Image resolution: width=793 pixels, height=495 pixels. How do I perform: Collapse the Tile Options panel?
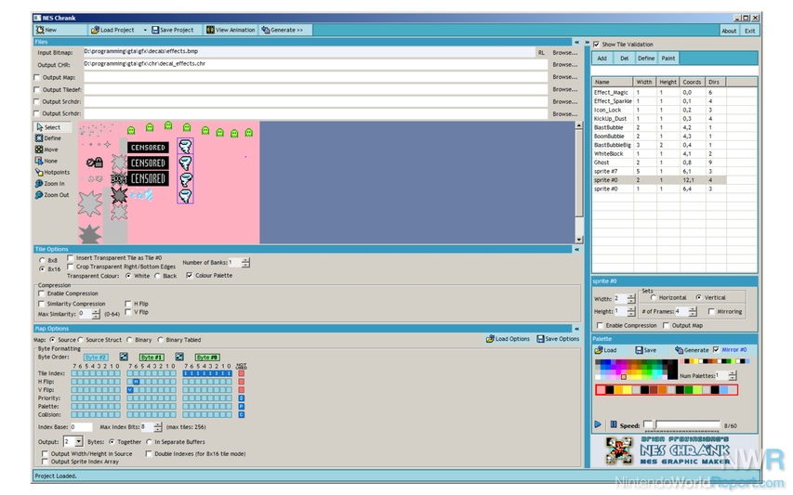pos(576,249)
